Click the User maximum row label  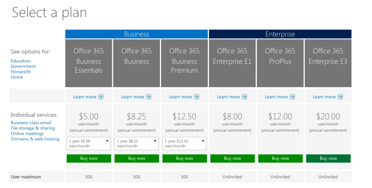[26, 177]
